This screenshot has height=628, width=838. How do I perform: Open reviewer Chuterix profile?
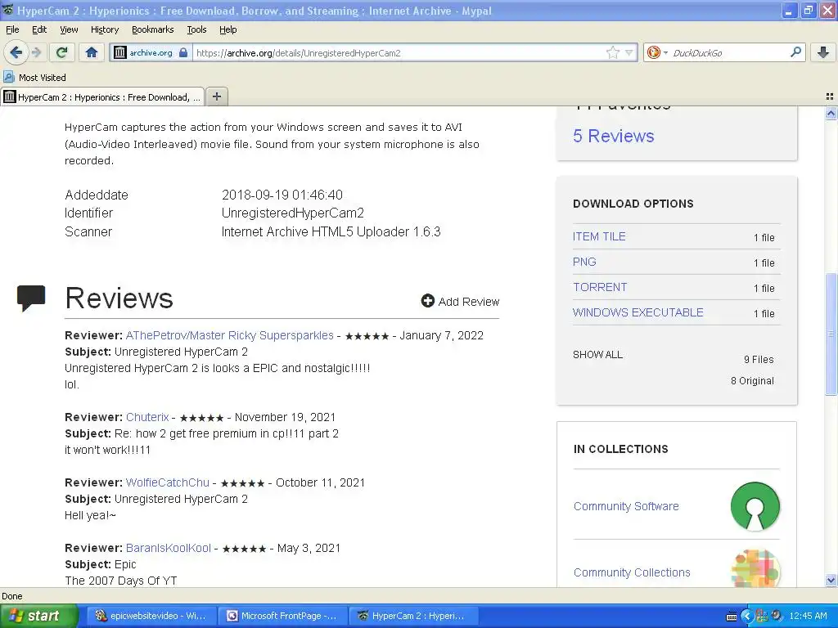pos(147,417)
